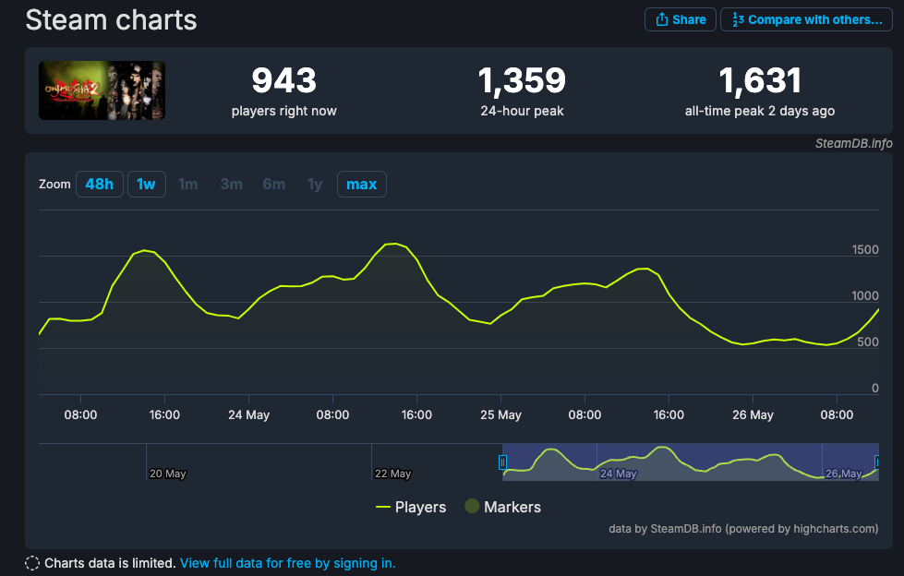Click the compare ranking icon
This screenshot has width=904, height=576.
click(738, 19)
